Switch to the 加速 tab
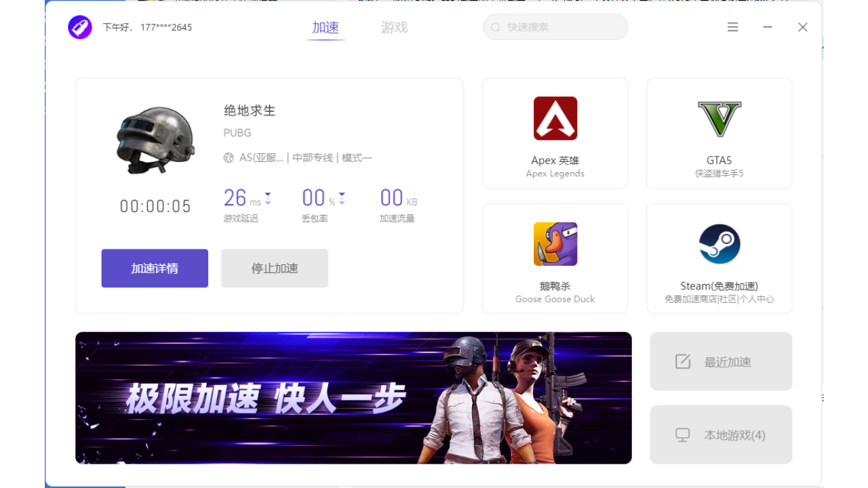This screenshot has height=488, width=868. pyautogui.click(x=325, y=28)
